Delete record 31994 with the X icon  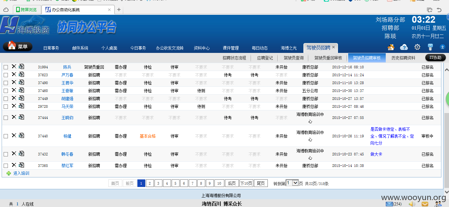coord(14,66)
